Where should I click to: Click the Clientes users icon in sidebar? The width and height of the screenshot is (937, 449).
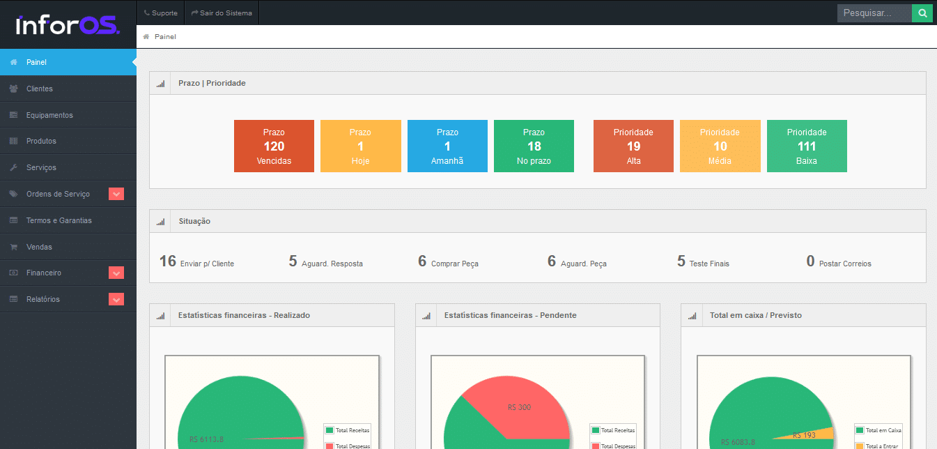point(13,89)
